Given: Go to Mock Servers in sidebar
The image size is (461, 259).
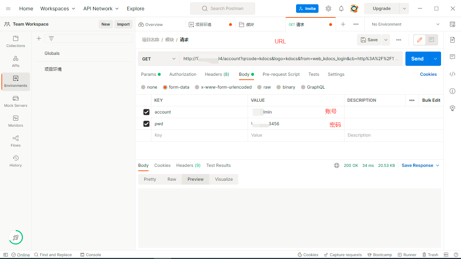Looking at the screenshot, I should (16, 101).
